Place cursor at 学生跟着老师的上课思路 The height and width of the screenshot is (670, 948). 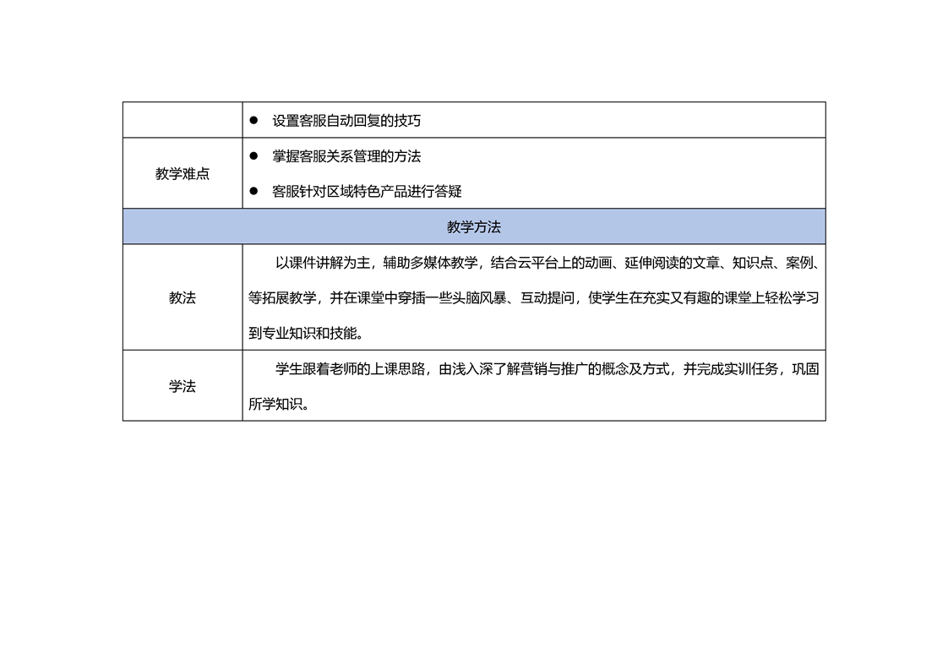pyautogui.click(x=350, y=369)
